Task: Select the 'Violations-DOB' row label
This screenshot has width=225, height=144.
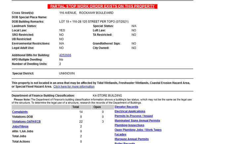Action: click(22, 117)
